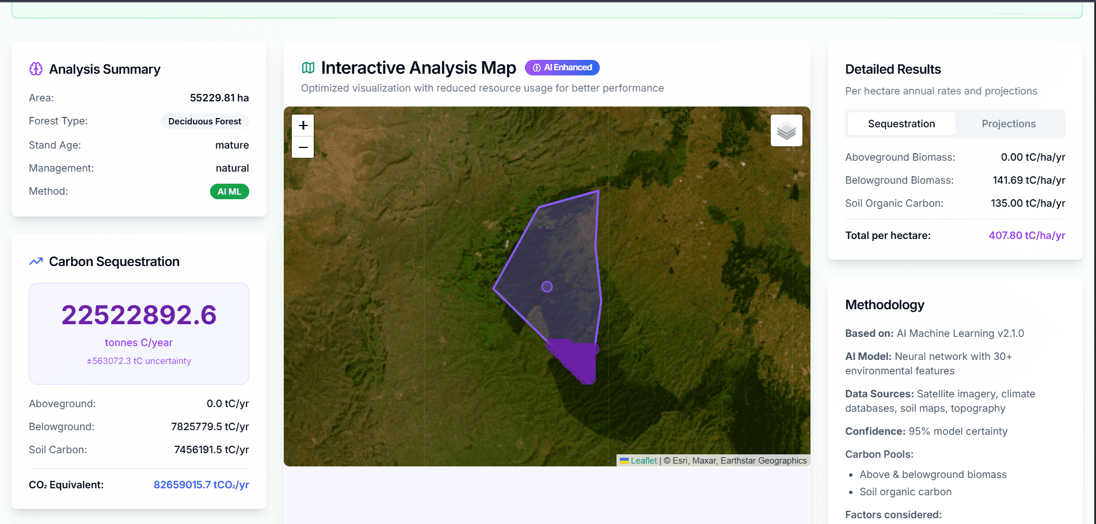Click the brain icon beside Analysis Summary
Viewport: 1096px width, 524px height.
[36, 69]
